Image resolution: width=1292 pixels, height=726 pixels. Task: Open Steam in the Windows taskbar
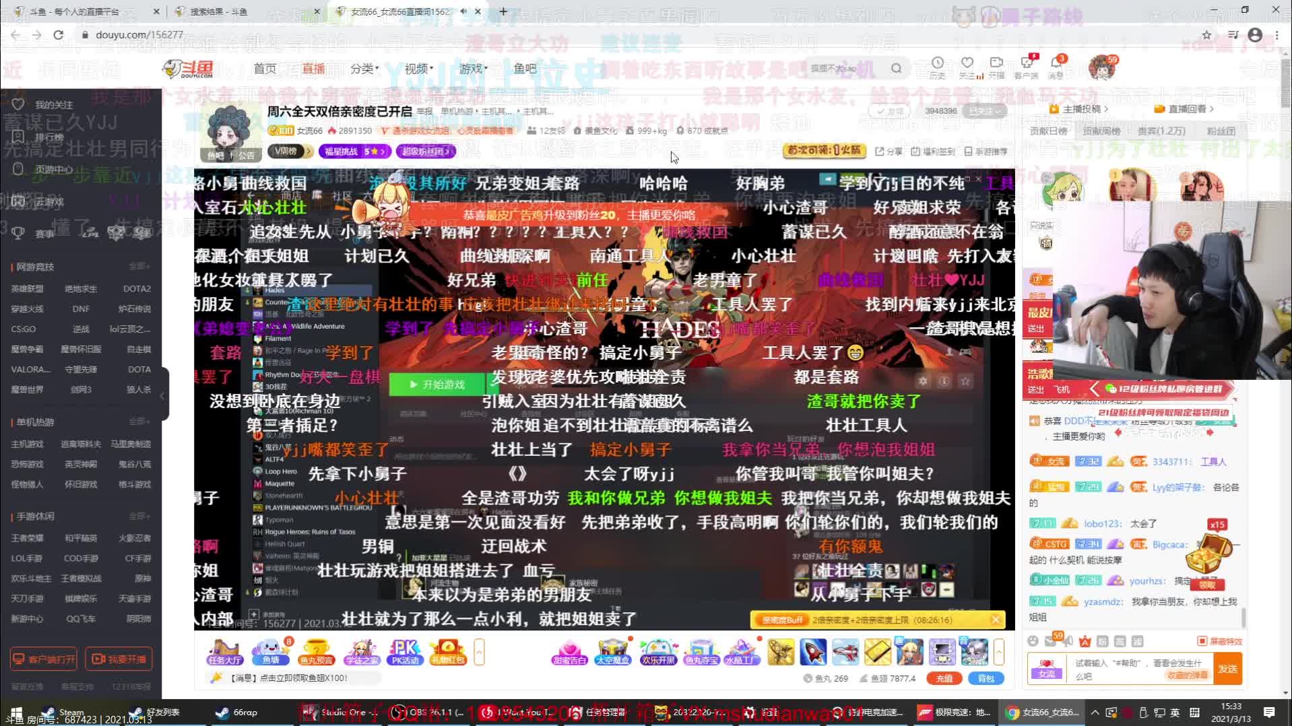[x=62, y=713]
